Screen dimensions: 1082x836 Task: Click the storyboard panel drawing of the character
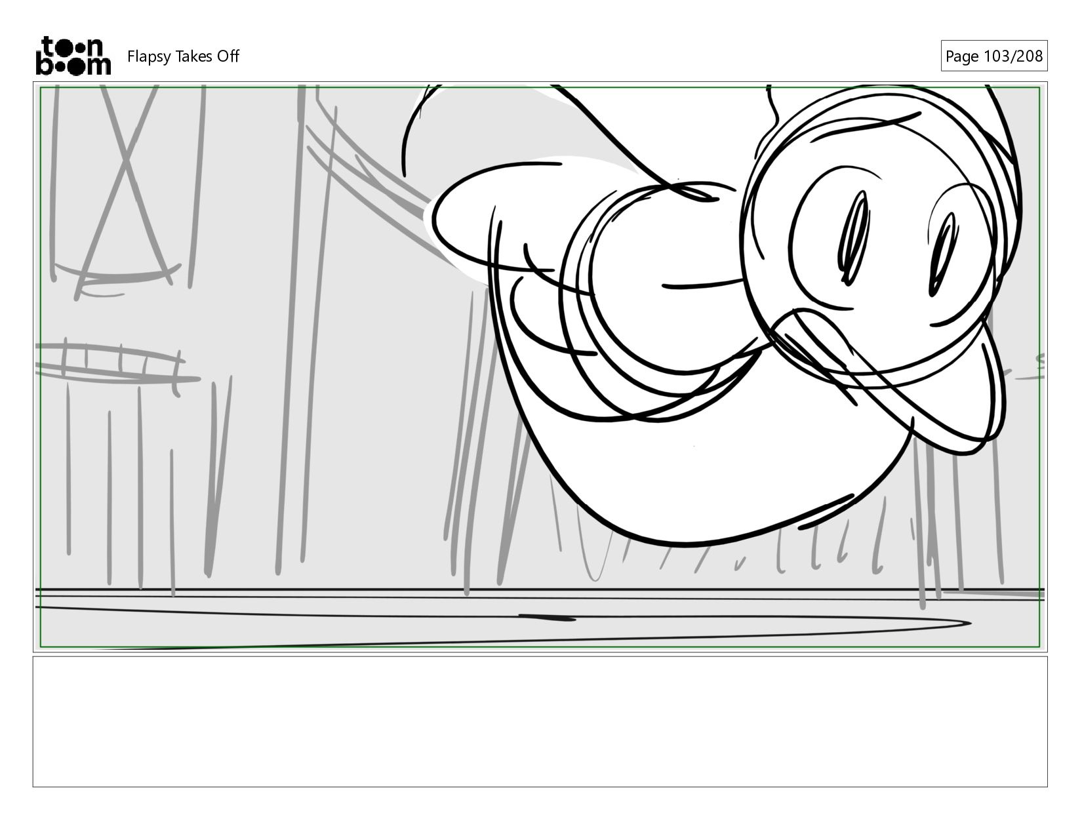pos(540,367)
